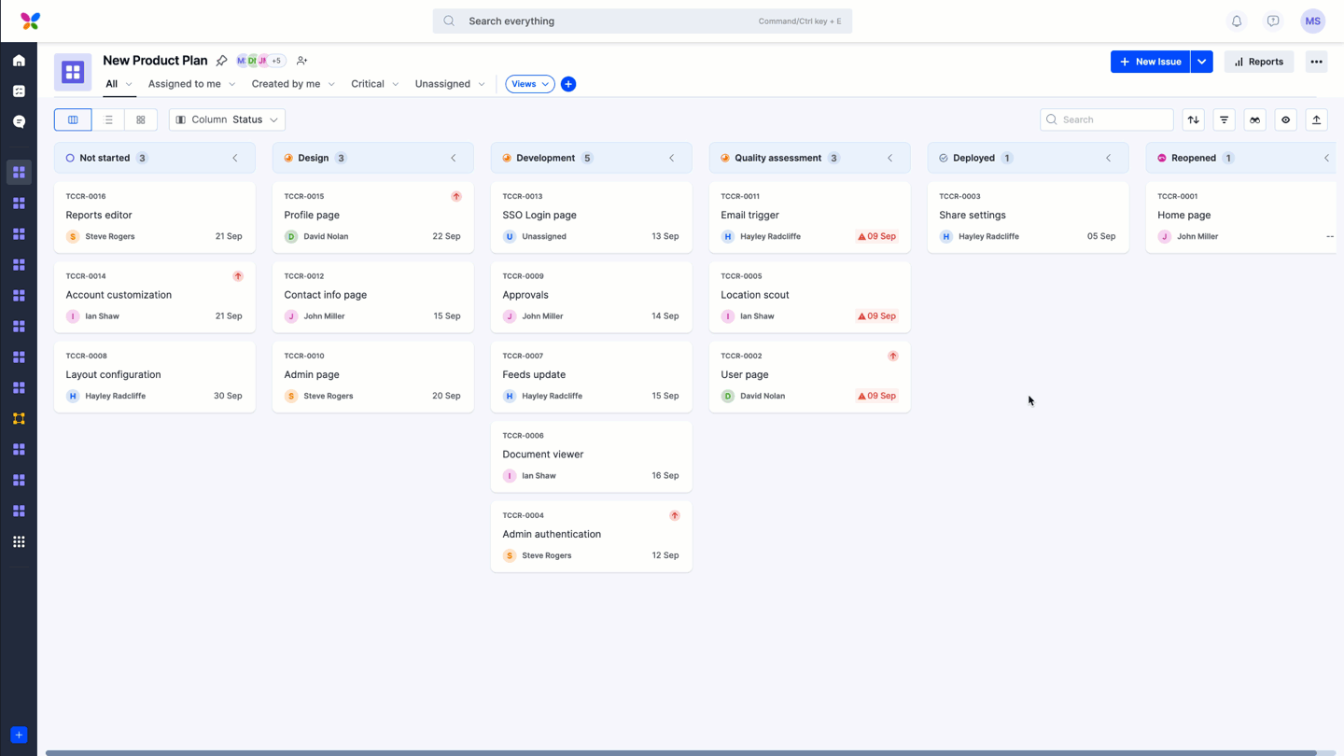Click the binoculars watch icon
This screenshot has width=1344, height=756.
pyautogui.click(x=1254, y=119)
